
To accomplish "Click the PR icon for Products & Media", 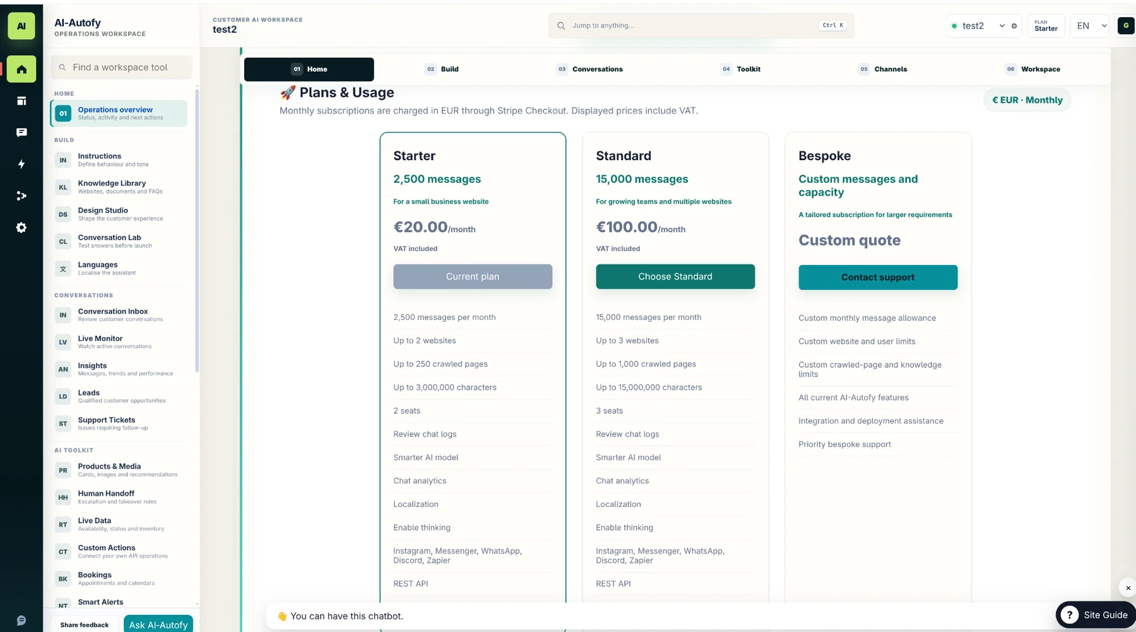I will (x=63, y=471).
